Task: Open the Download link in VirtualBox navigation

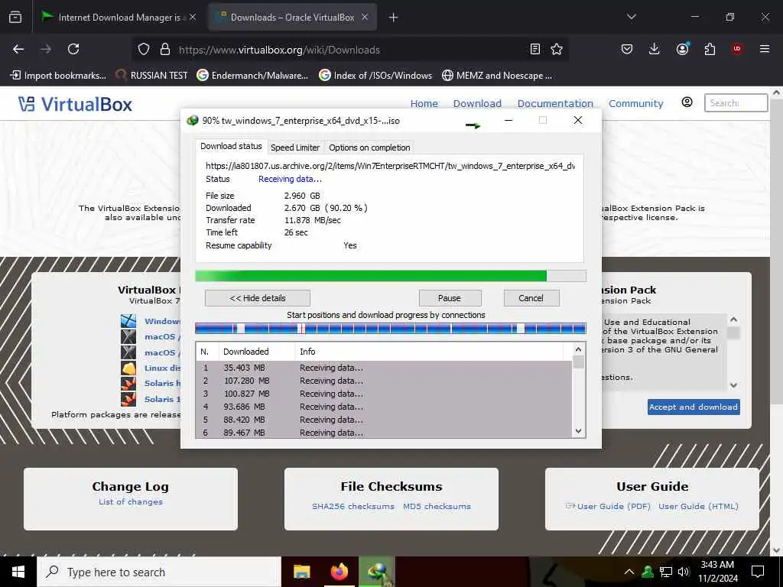Action: coord(477,103)
